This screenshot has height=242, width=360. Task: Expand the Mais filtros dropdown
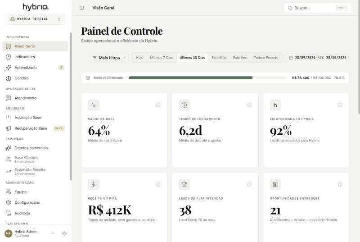coord(109,58)
